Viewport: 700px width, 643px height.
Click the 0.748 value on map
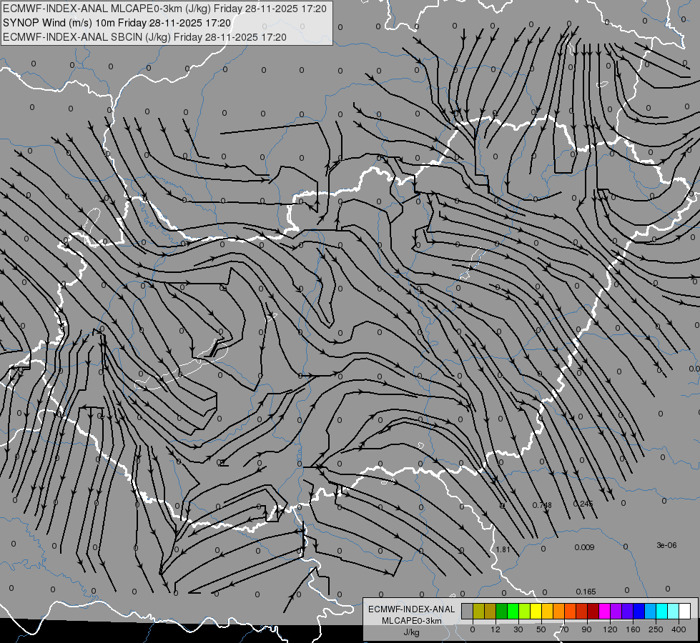tap(542, 505)
